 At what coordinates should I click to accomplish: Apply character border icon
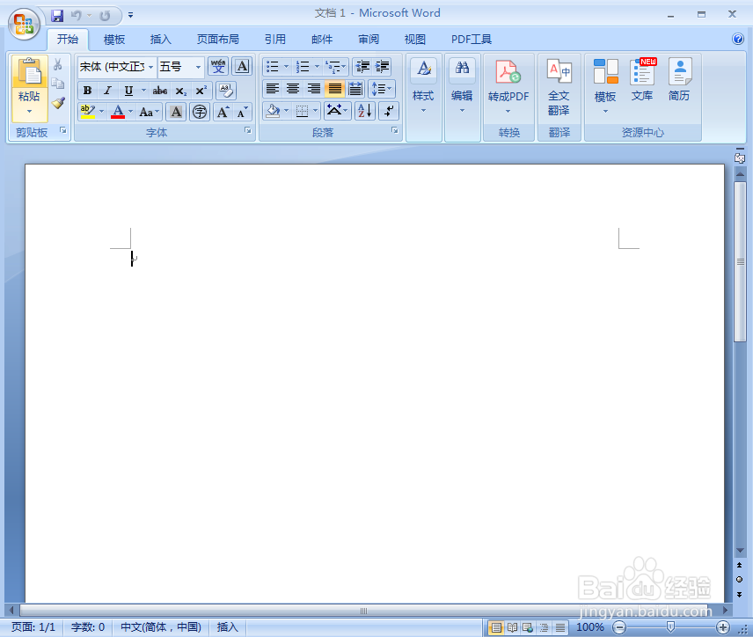[x=243, y=66]
